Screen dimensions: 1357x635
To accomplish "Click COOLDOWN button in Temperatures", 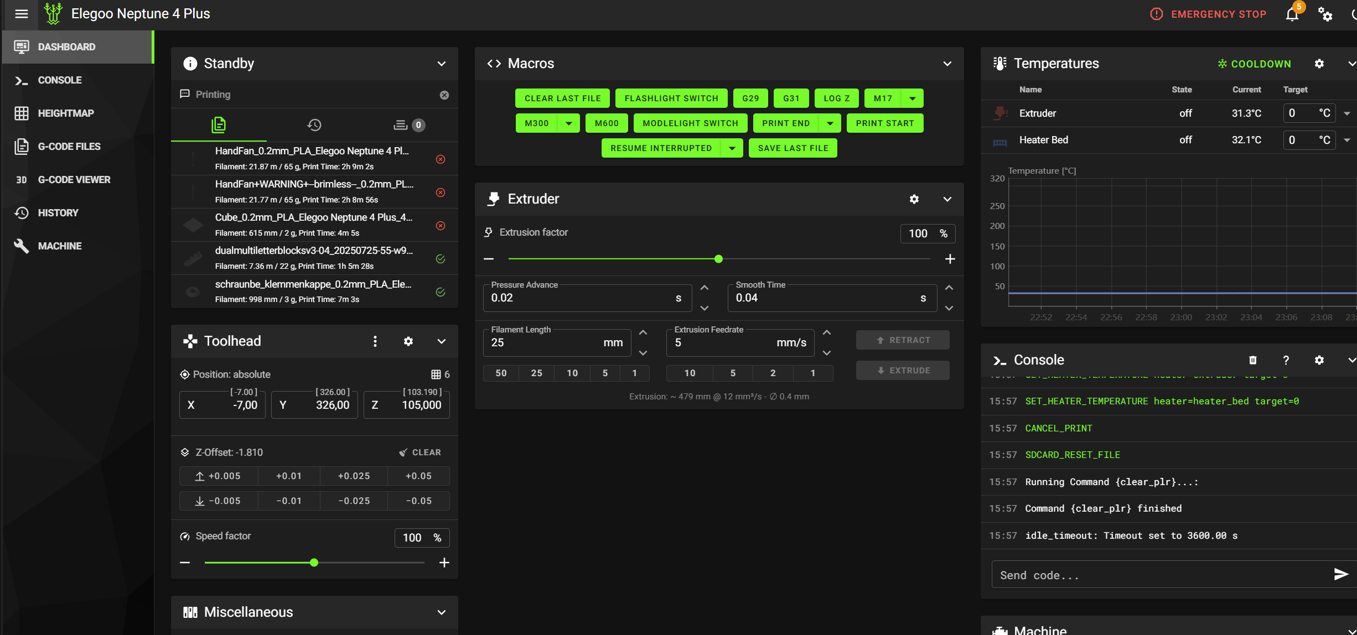I will coord(1255,64).
